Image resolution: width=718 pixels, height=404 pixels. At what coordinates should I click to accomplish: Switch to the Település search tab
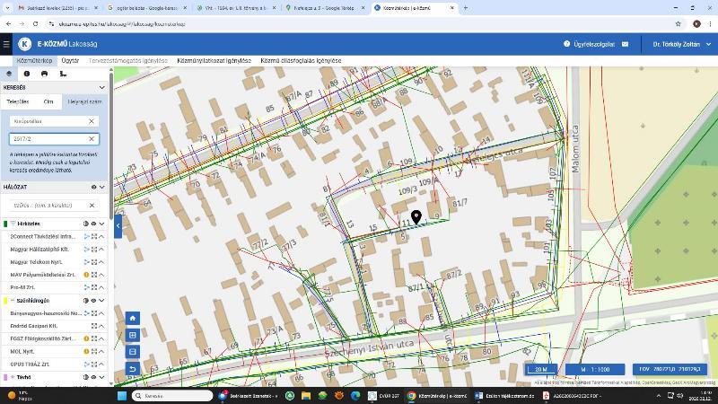[18, 101]
